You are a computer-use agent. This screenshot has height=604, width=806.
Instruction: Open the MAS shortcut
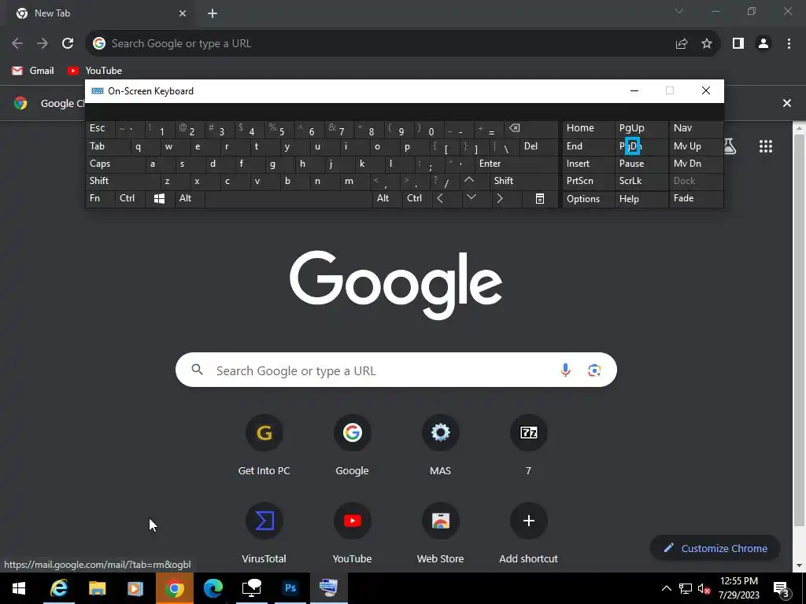click(x=441, y=445)
